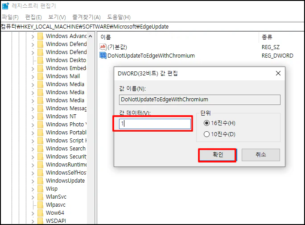Select the WSDAPI tree item label
305x225 pixels.
click(x=56, y=221)
